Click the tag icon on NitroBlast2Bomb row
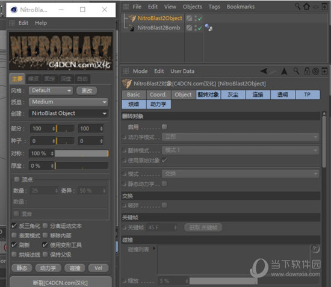This screenshot has height=287, width=331. tap(209, 28)
